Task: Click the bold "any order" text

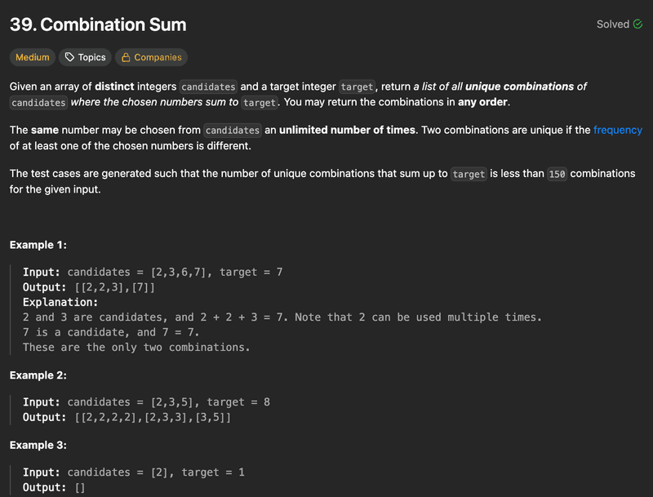Action: (x=483, y=102)
